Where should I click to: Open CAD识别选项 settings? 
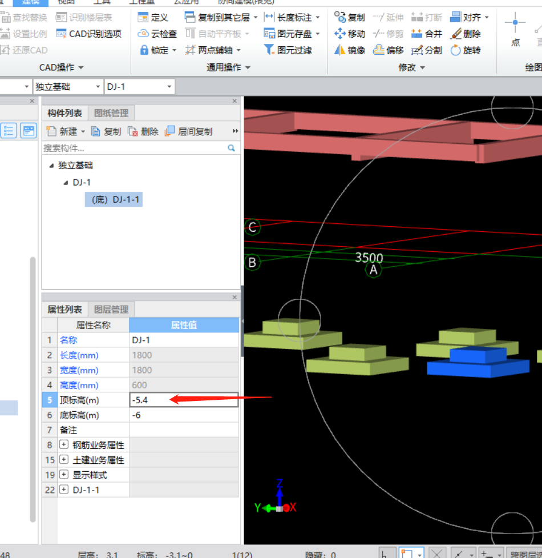tap(89, 34)
